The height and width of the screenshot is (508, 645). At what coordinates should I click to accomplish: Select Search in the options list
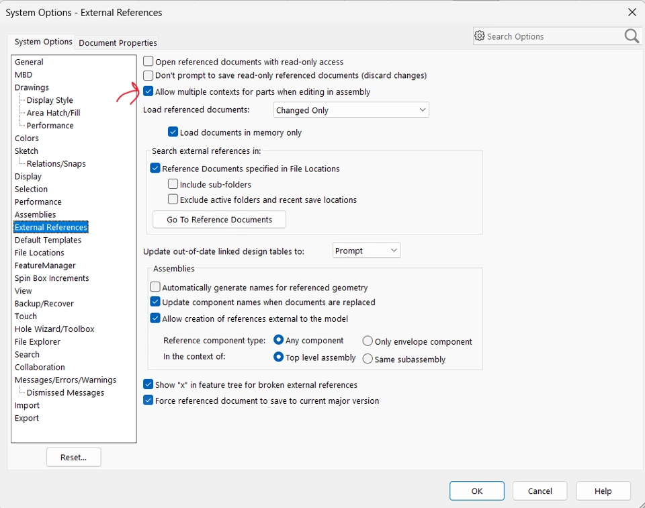pos(27,355)
